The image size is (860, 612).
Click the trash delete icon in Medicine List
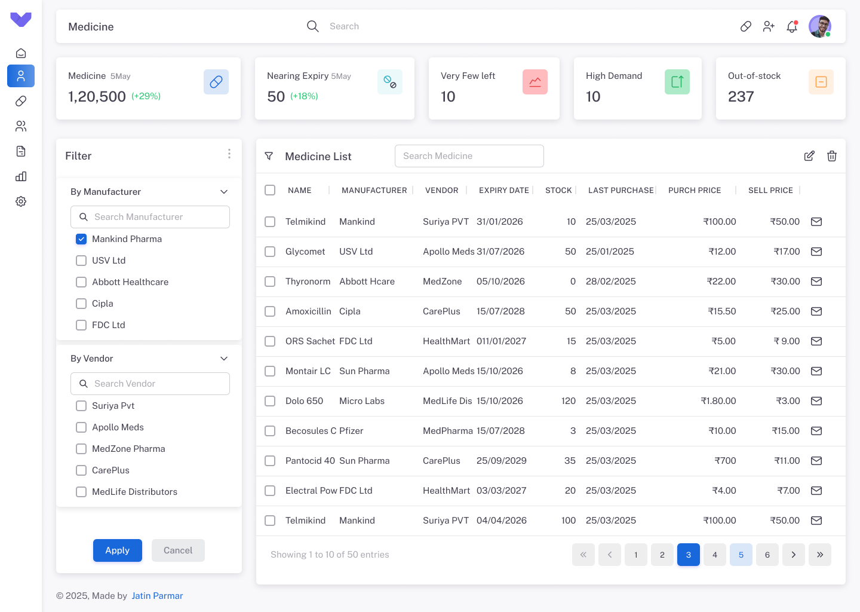point(832,156)
